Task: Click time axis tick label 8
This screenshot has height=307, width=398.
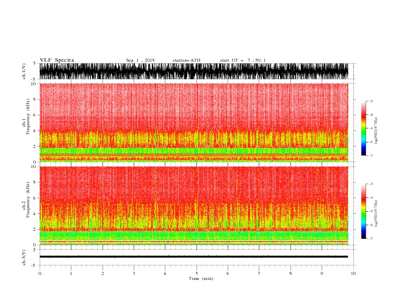Action: point(290,273)
